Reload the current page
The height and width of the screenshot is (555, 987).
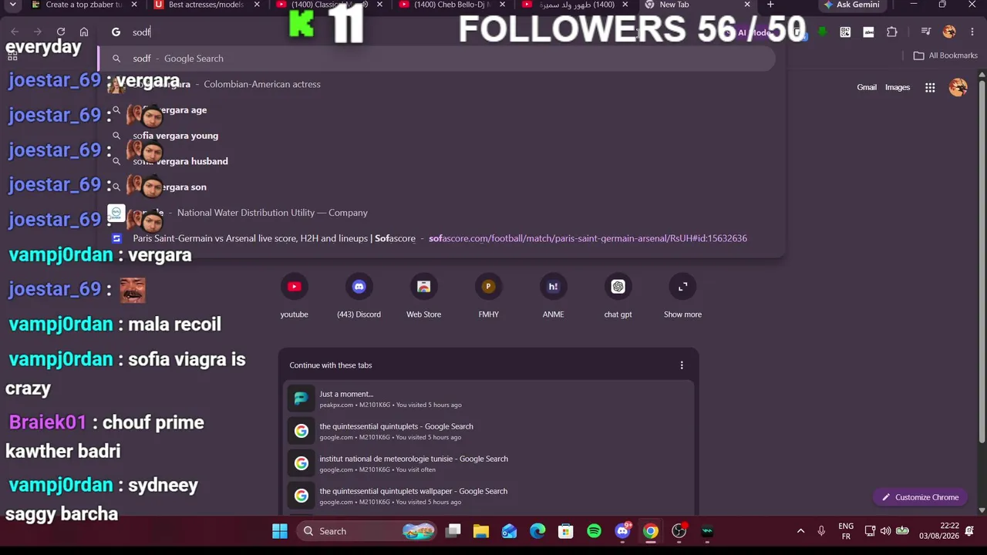(61, 32)
